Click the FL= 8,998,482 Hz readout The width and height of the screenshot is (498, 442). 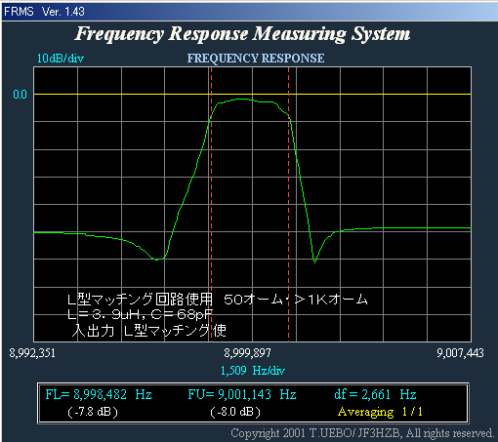99,394
